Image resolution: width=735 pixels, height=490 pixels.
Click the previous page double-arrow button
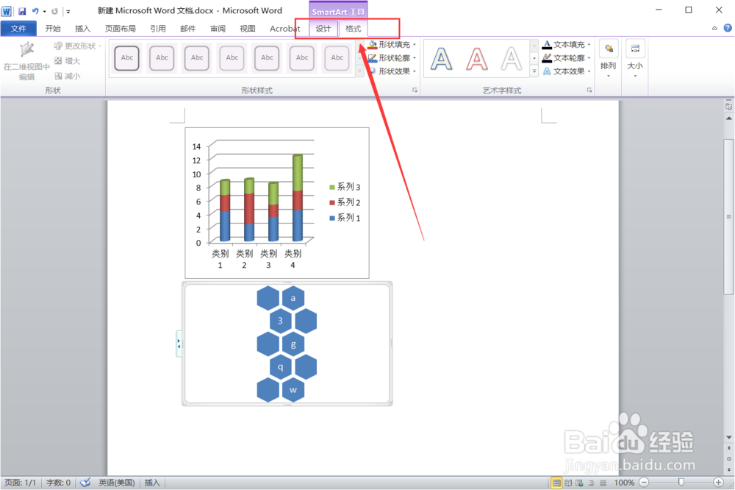coord(728,448)
